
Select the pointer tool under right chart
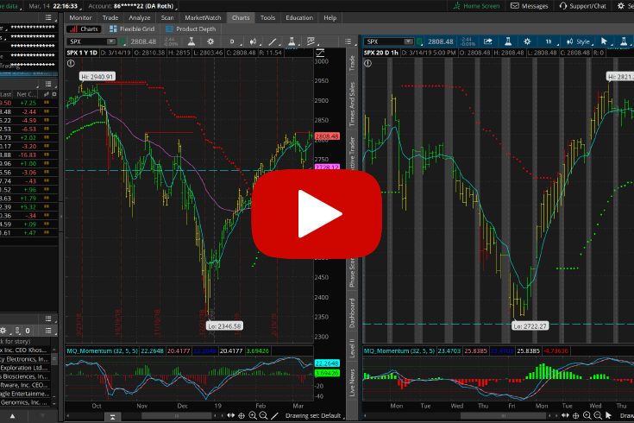(x=608, y=415)
